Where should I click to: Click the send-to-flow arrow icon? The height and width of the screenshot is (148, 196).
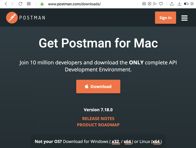tap(155, 4)
